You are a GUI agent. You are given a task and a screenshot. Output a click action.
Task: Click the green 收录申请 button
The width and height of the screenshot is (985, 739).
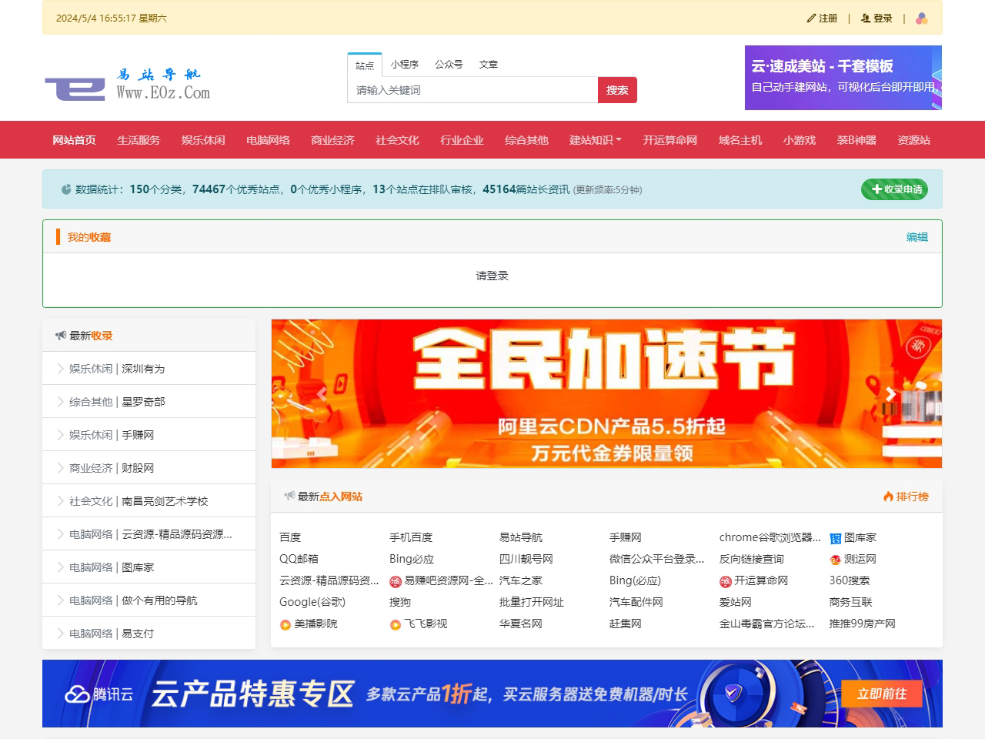pyautogui.click(x=894, y=189)
